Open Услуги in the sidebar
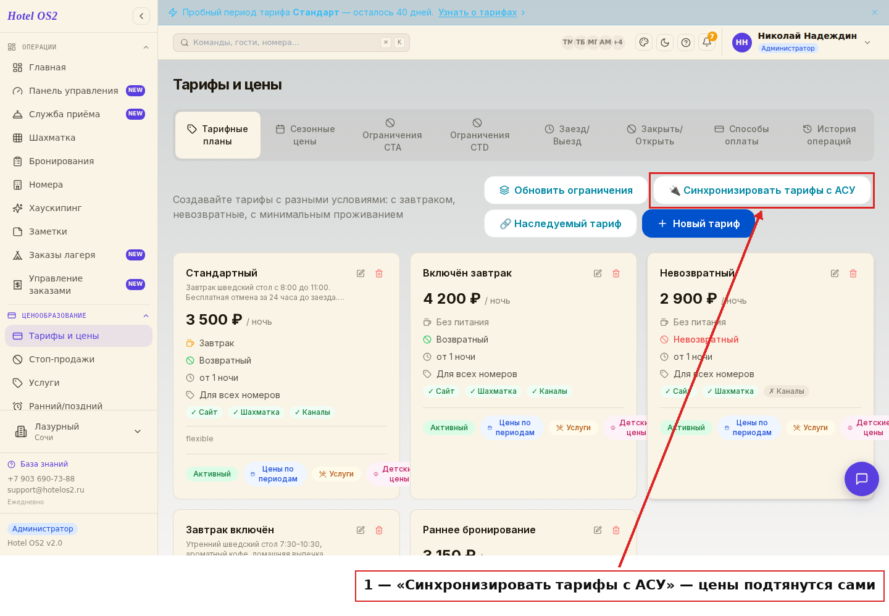Image resolution: width=889 pixels, height=616 pixels. [x=78, y=383]
